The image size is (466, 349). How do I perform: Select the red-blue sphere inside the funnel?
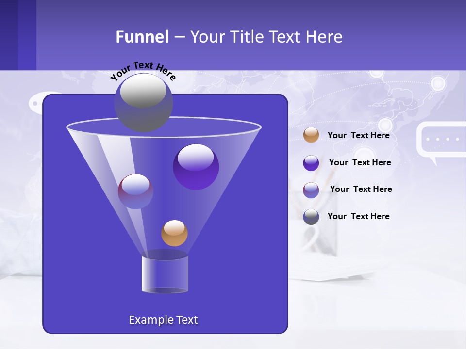tap(135, 191)
